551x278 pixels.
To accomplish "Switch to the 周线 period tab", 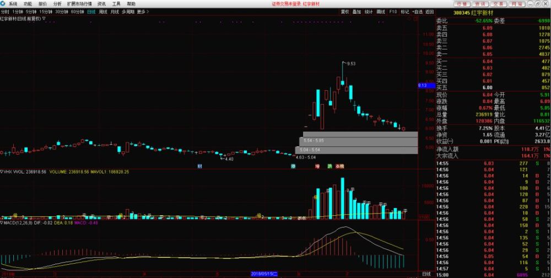I will (103, 12).
